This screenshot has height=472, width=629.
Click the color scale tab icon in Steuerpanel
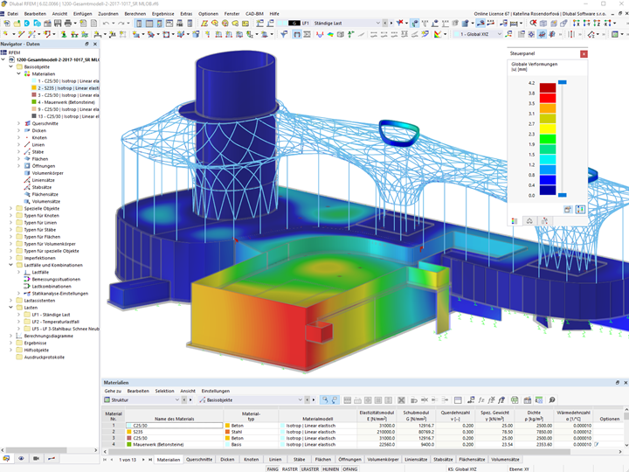pyautogui.click(x=515, y=221)
